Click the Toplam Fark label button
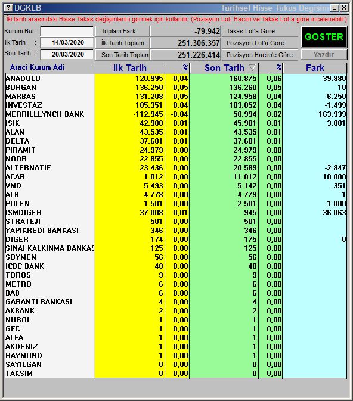Viewport: 353px width, 401px height. click(122, 31)
